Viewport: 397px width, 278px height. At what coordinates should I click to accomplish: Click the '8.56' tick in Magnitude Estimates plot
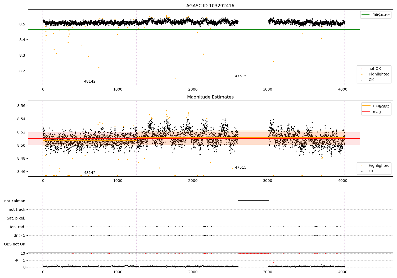[x=21, y=106]
